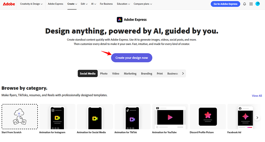This screenshot has height=142, width=265.
Task: Click the Go to Adobe Express button
Action: pos(225,4)
